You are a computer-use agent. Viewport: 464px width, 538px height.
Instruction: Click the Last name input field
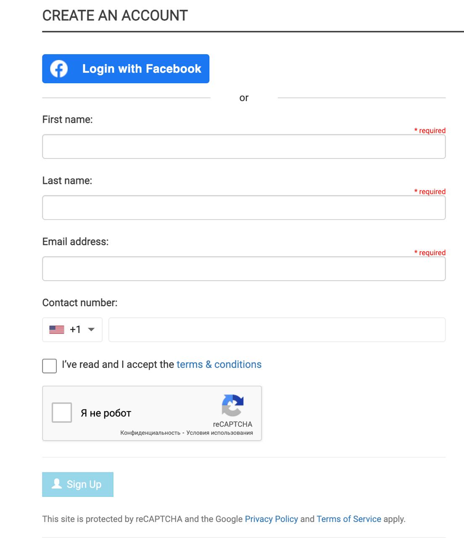244,207
